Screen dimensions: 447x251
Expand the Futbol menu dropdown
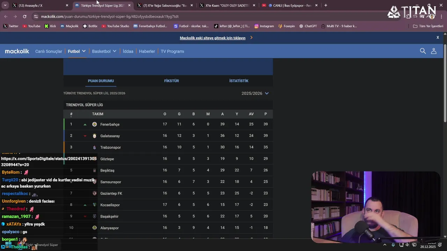coord(84,51)
